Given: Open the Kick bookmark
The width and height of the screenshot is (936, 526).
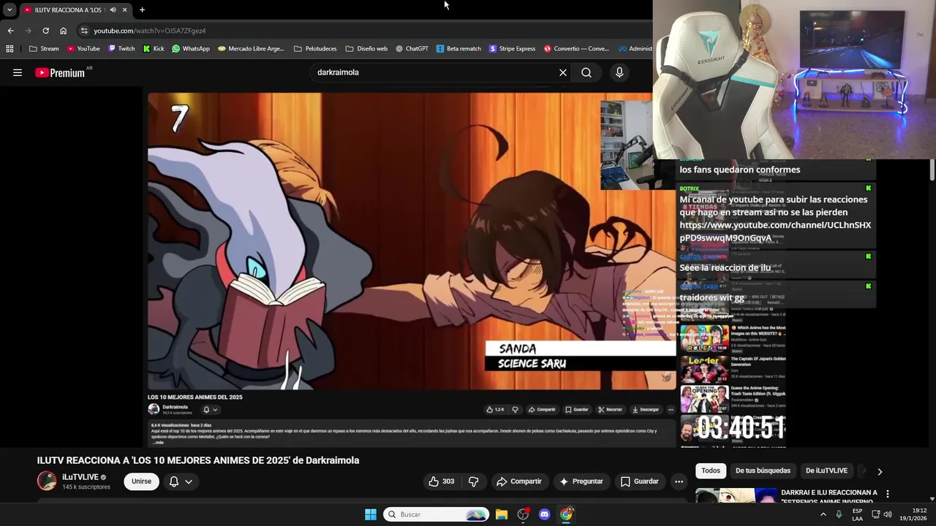Looking at the screenshot, I should point(154,49).
